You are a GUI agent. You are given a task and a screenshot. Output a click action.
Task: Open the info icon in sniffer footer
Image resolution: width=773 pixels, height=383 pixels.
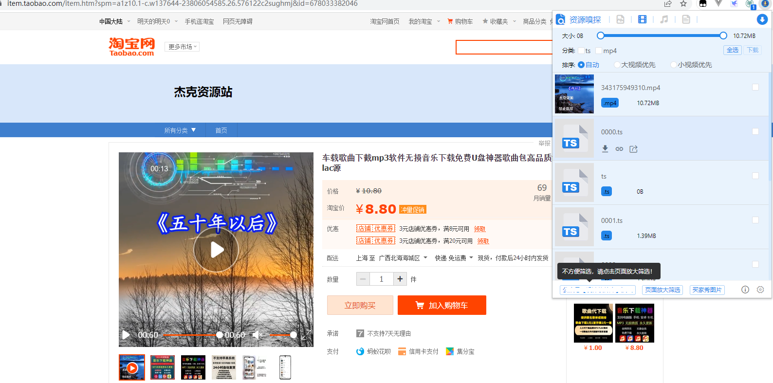745,290
